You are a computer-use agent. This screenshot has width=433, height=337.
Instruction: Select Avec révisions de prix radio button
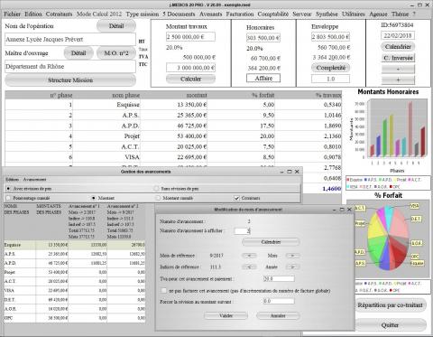8,189
